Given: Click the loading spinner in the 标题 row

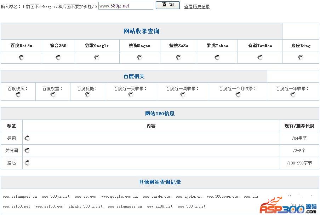Looking at the screenshot, I should (27, 138).
